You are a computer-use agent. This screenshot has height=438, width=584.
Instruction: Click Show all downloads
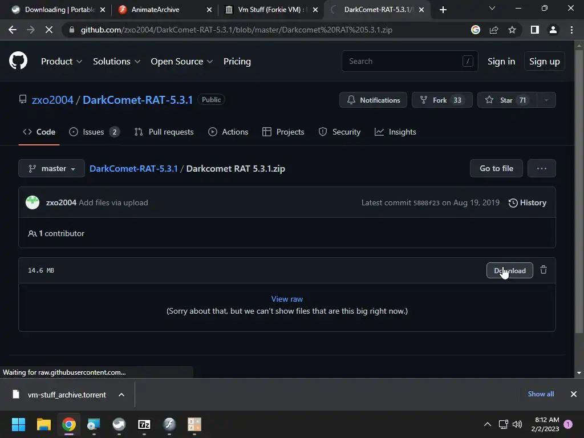(x=541, y=394)
